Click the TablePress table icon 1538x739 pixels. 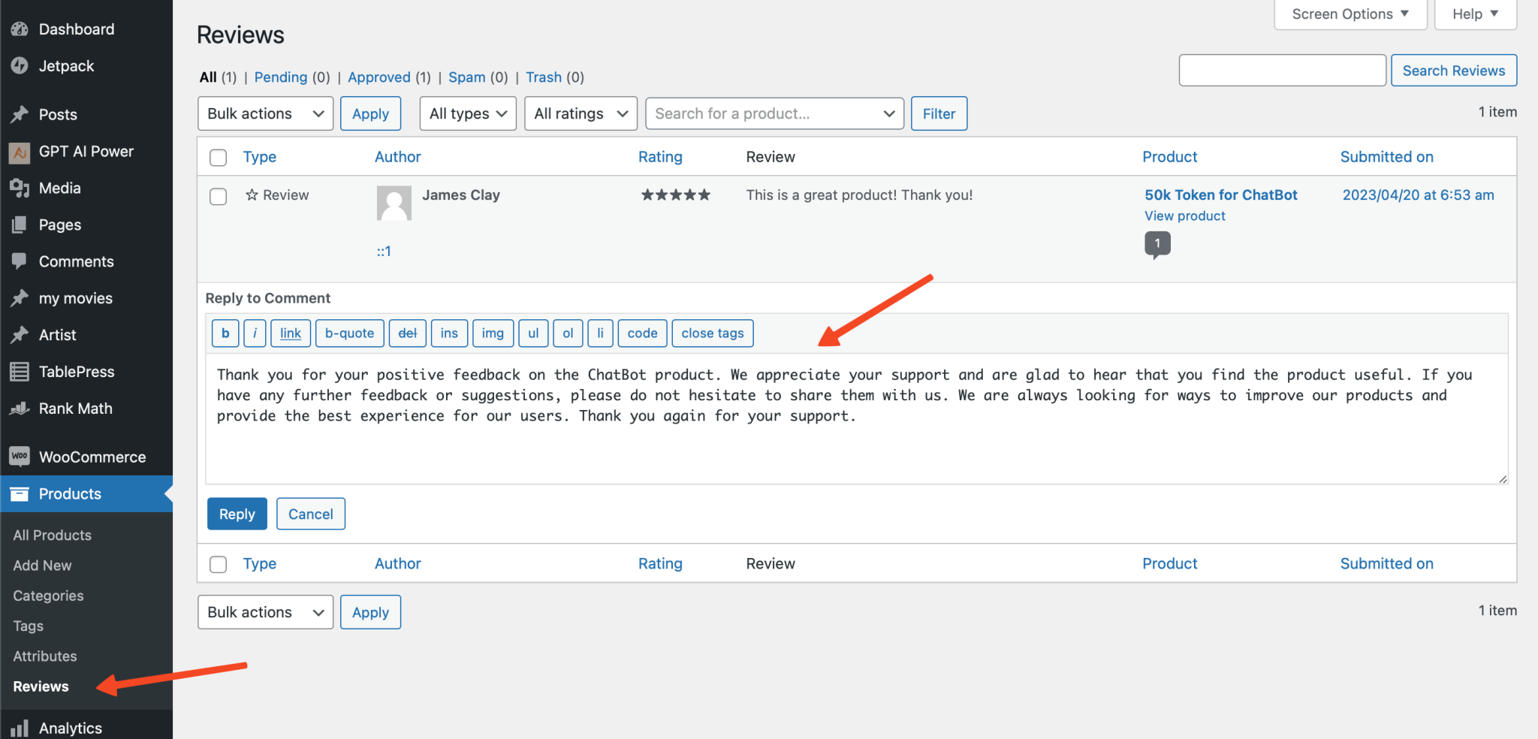[20, 372]
